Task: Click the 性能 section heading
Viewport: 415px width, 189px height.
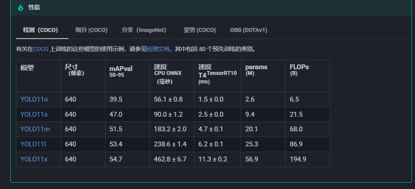Action: click(x=34, y=8)
